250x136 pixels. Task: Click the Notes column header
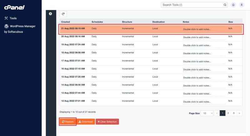click(186, 22)
